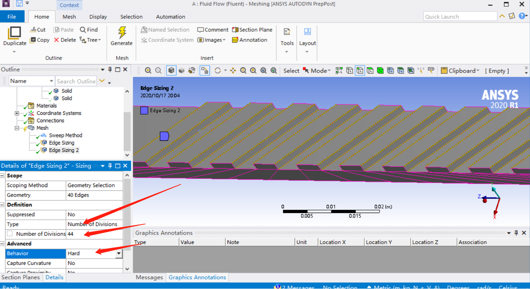Tick the Number of Divisions parameter checkbox
The image size is (530, 289).
(x=10, y=234)
